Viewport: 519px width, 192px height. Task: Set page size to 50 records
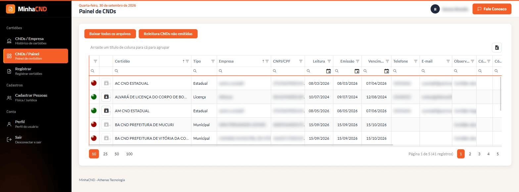pos(117,154)
